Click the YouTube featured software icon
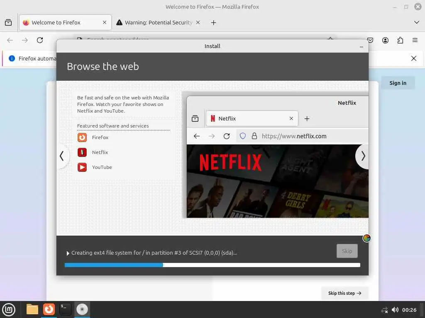Image resolution: width=425 pixels, height=318 pixels. coord(82,167)
